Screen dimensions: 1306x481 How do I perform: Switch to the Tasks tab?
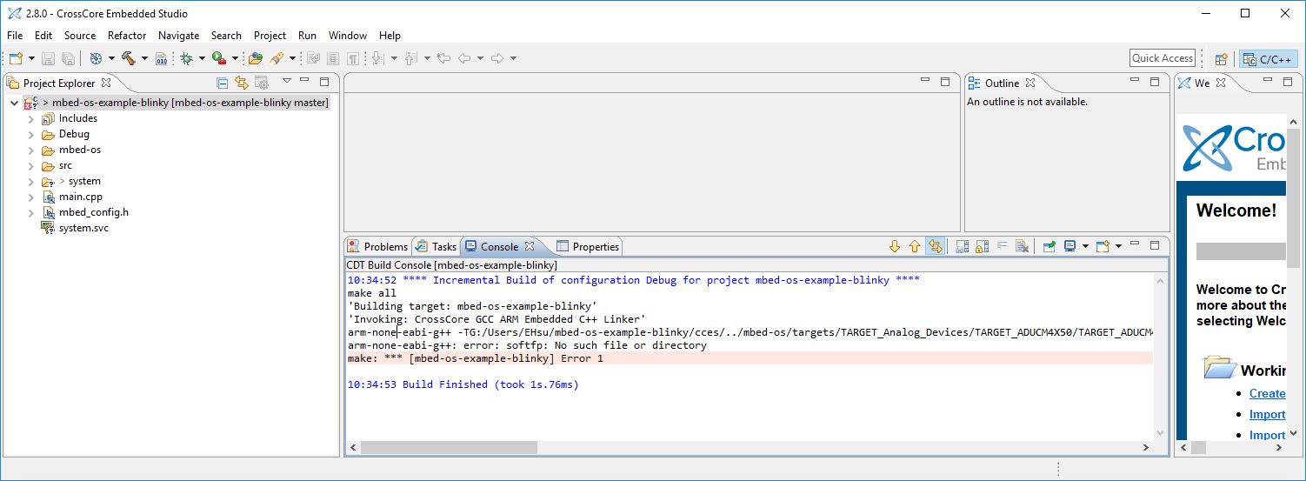click(435, 246)
